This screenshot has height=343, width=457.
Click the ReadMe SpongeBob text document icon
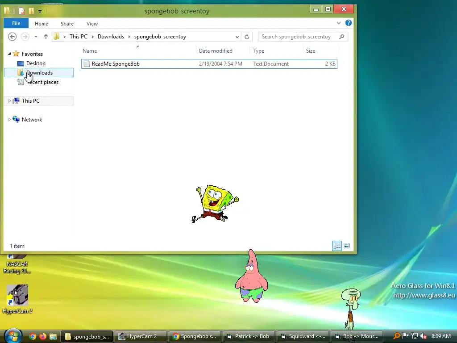[87, 63]
